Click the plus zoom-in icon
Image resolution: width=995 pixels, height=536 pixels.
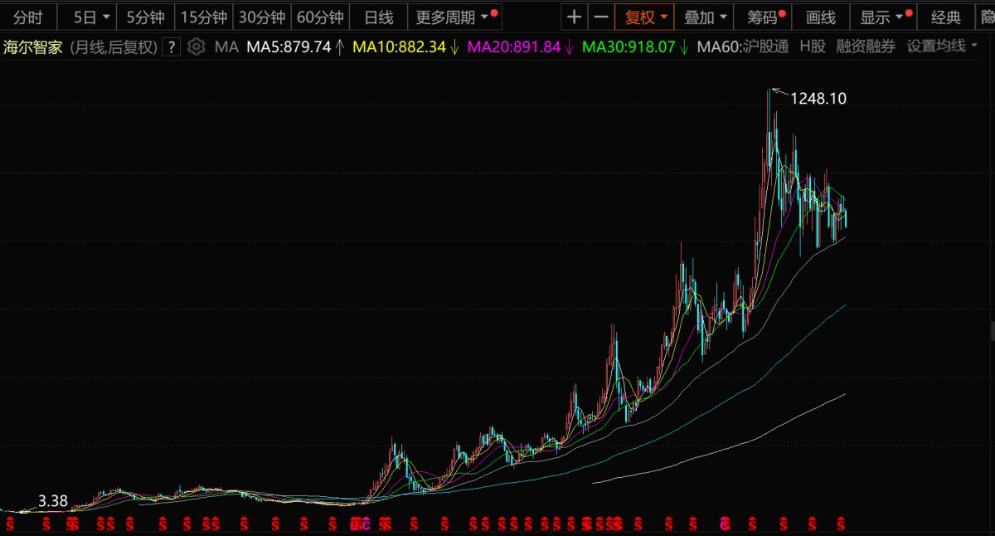tap(574, 17)
